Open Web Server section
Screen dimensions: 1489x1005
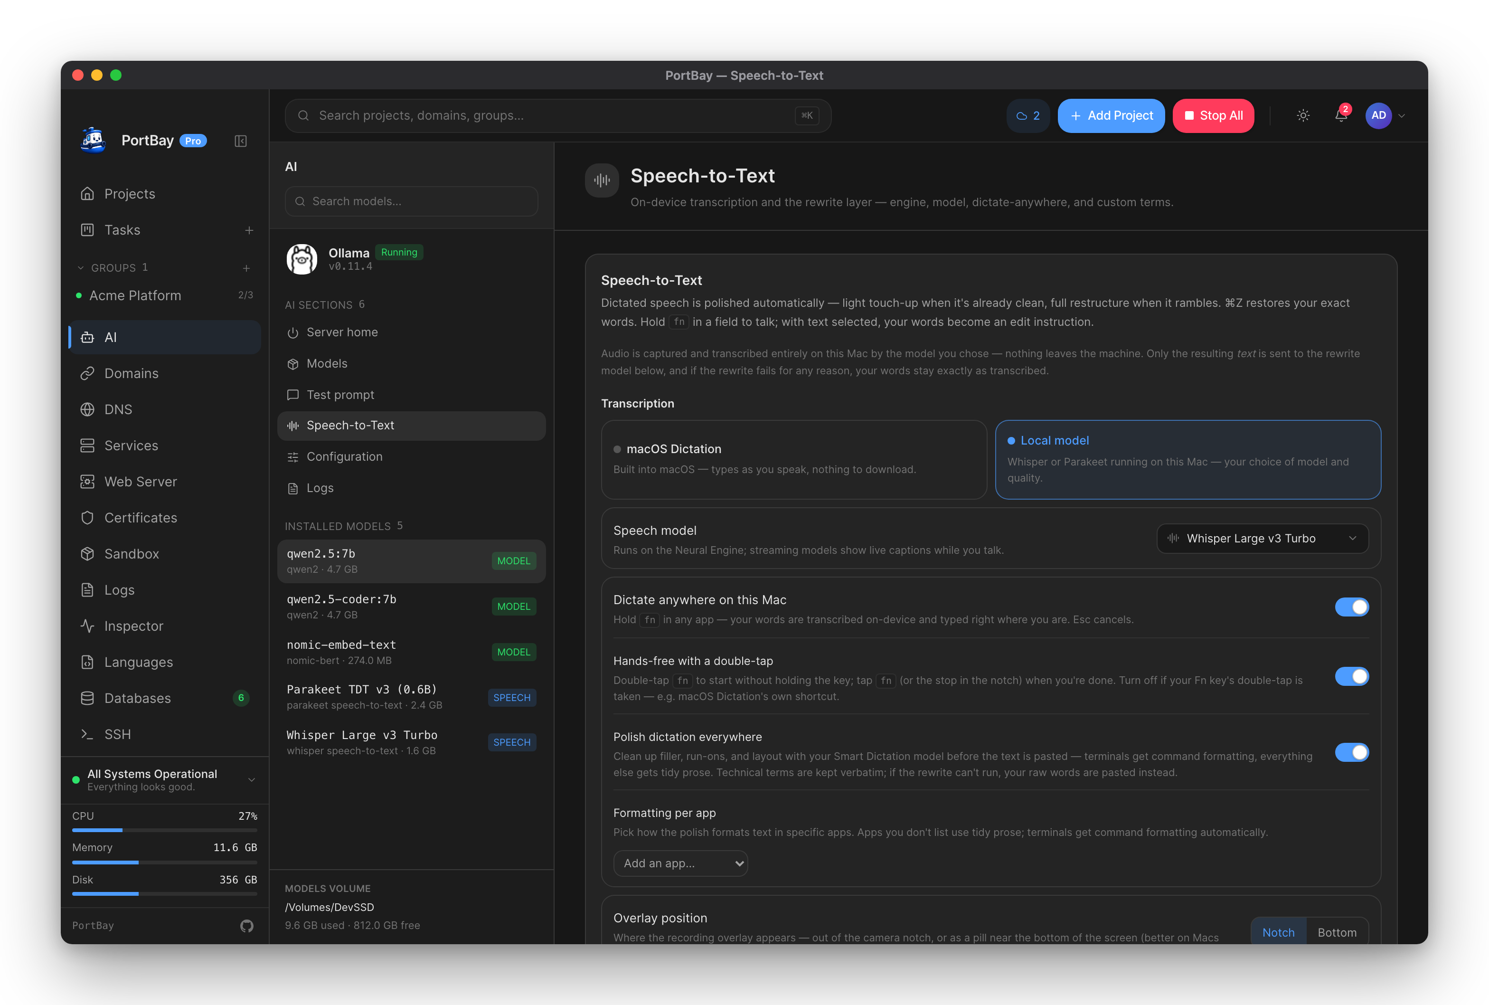165,482
